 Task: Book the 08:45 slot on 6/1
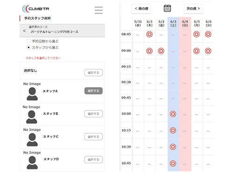[150, 35]
